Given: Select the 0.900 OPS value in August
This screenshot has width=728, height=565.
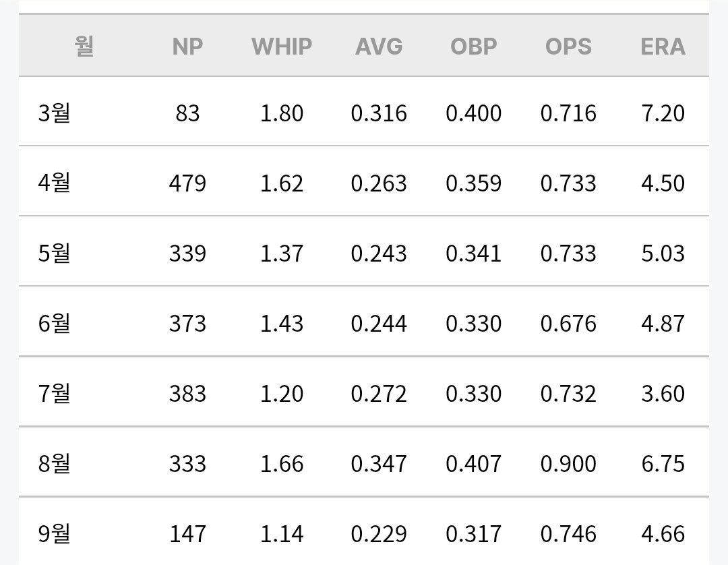Looking at the screenshot, I should [x=568, y=464].
